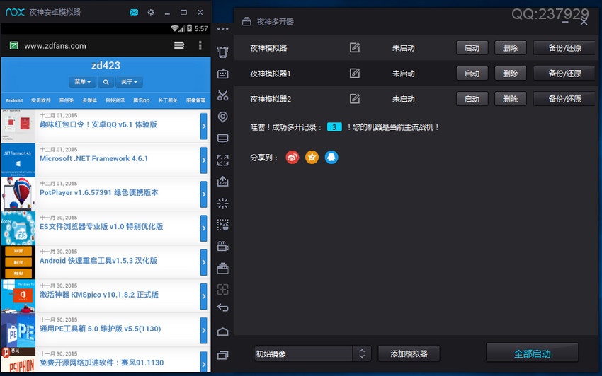
Task: Switch to the Android category tab
Action: pos(14,100)
